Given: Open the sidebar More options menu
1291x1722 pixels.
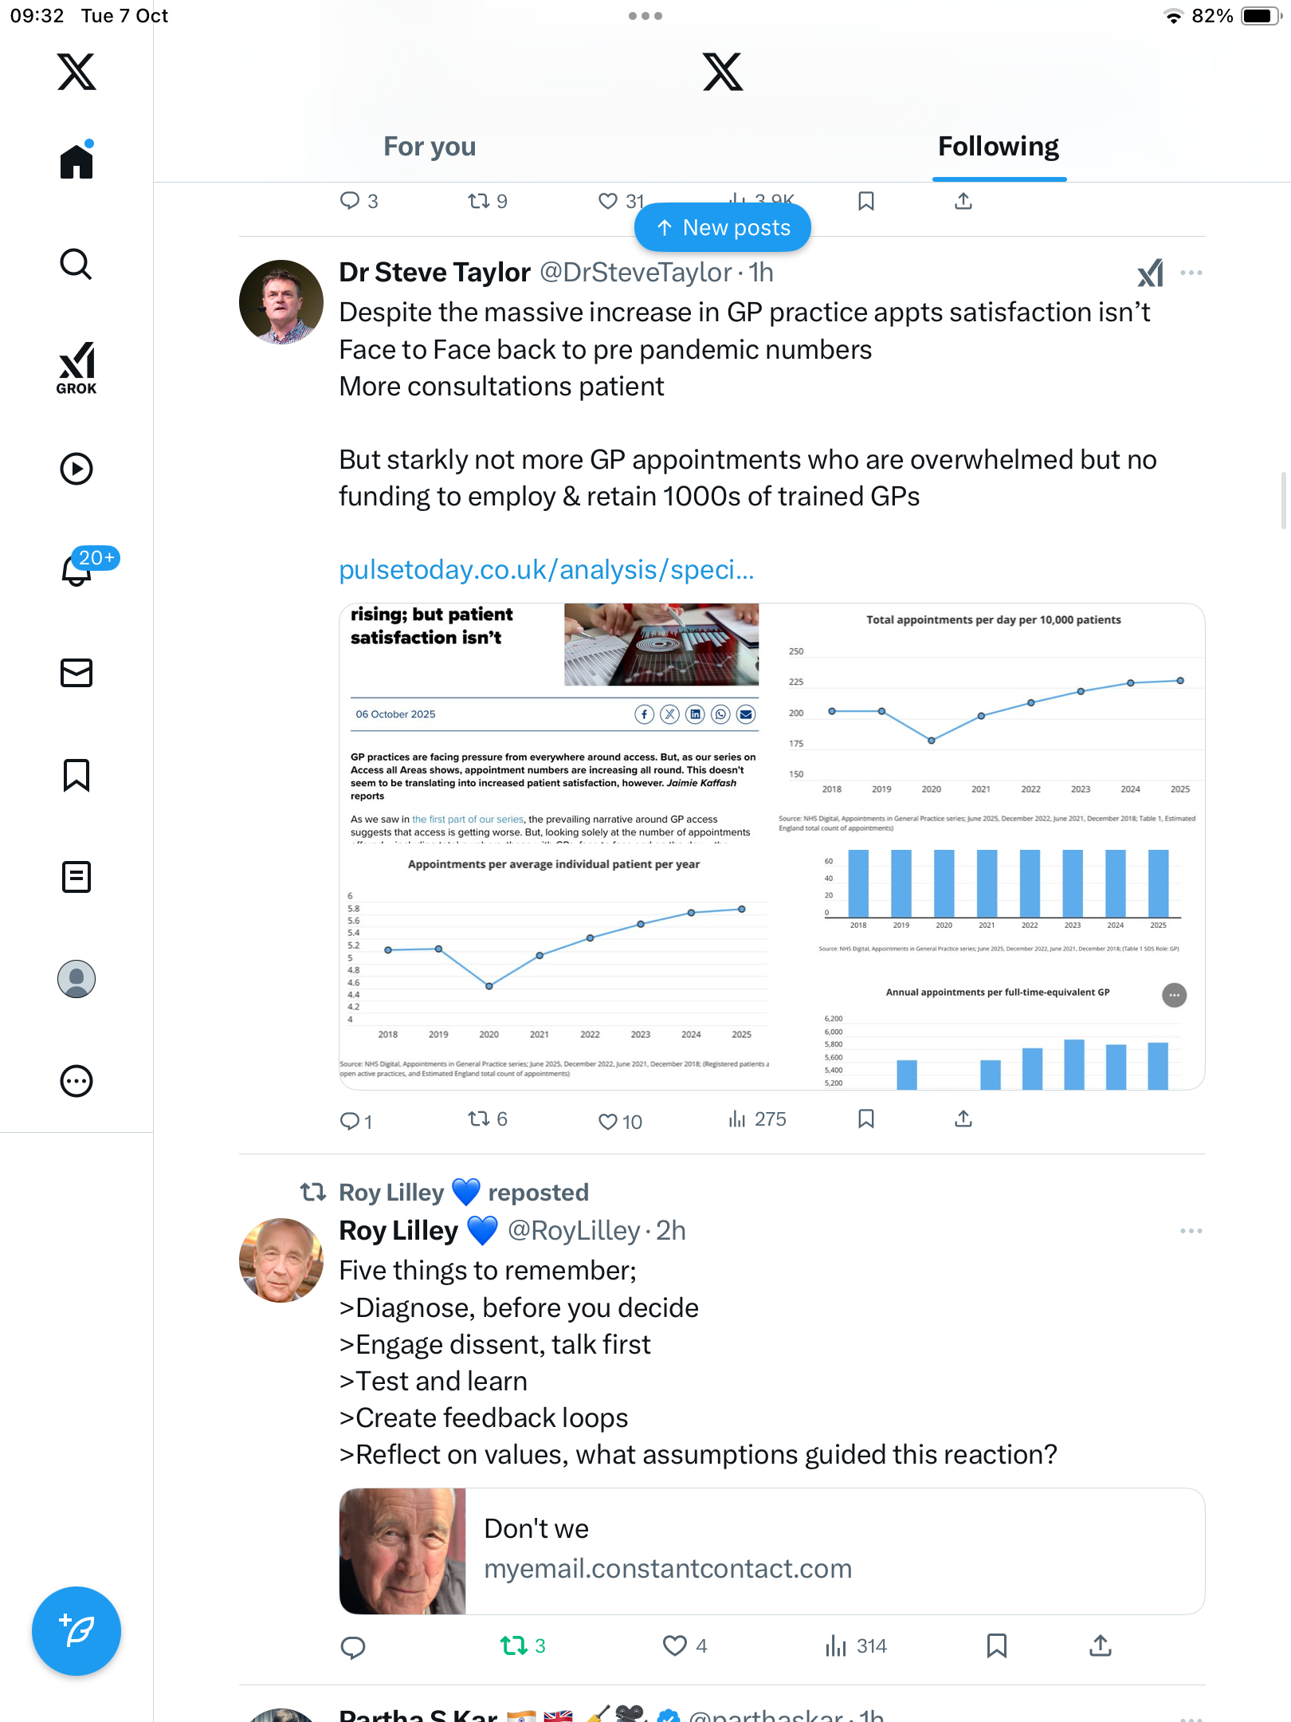Looking at the screenshot, I should 77,1081.
